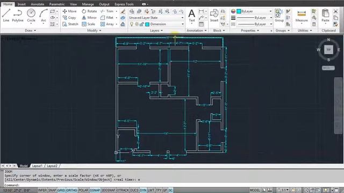344x193 pixels.
Task: Open the Dimension layer dropdown
Action: (183, 24)
